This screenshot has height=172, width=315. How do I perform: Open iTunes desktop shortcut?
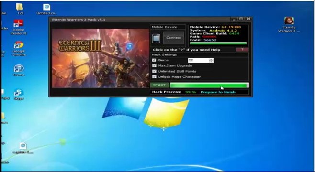19,70
